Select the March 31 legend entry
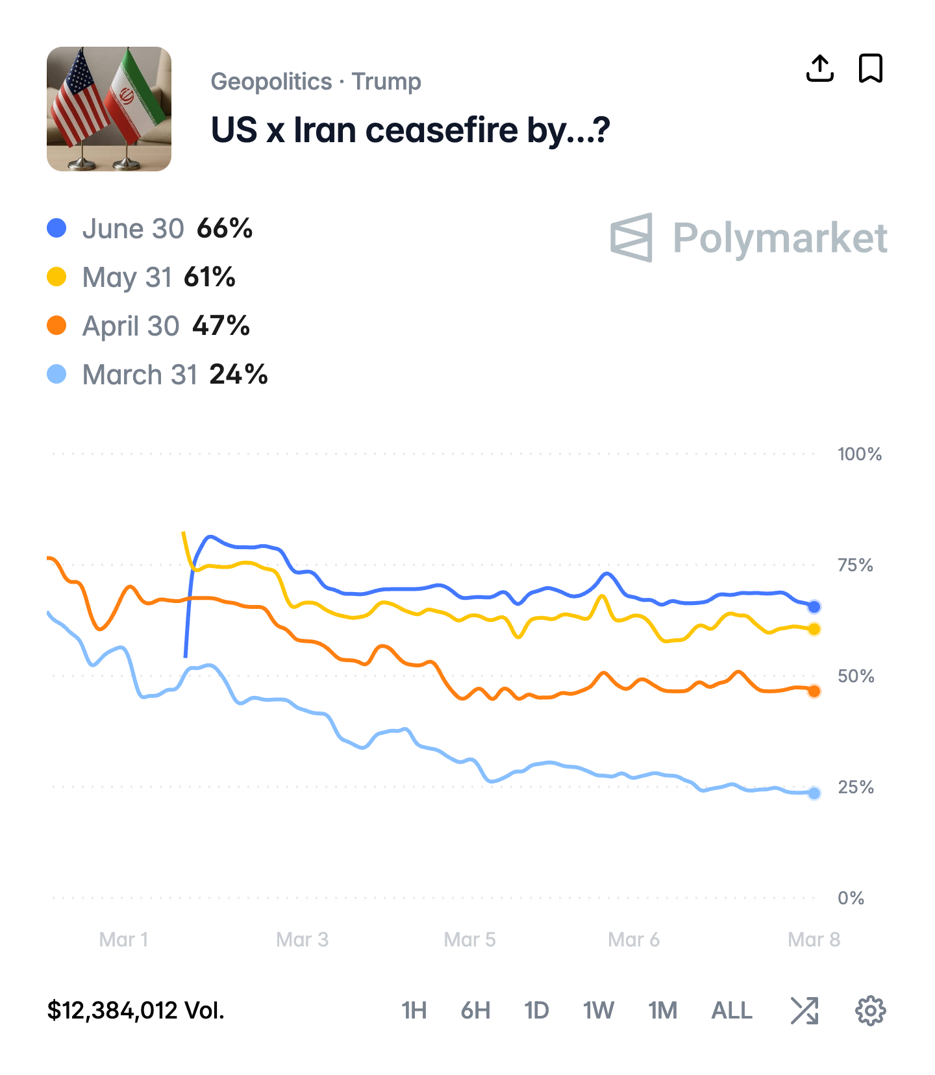Image resolution: width=935 pixels, height=1075 pixels. 140,375
